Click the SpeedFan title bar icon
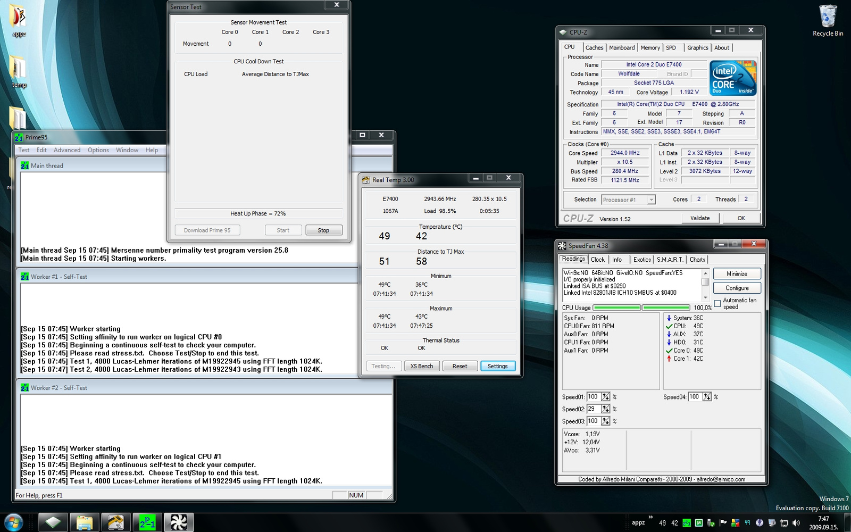 point(562,246)
